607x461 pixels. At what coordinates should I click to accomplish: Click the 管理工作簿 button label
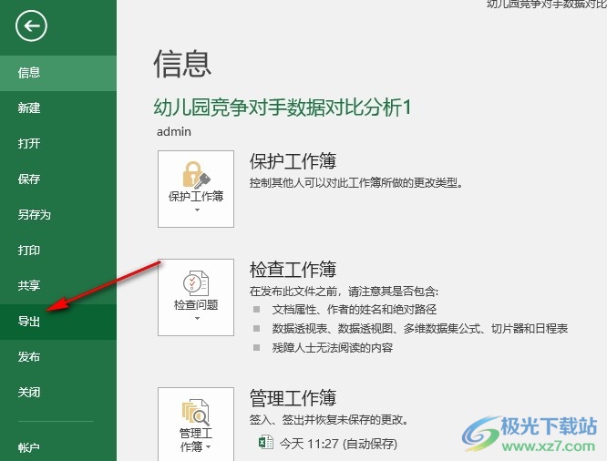coord(195,440)
